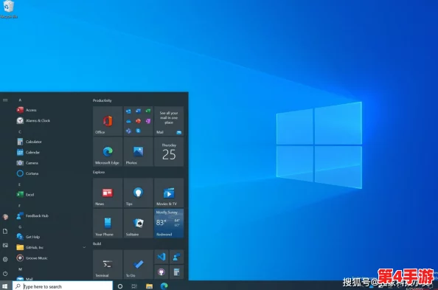Open Word from the Office apps tile
This screenshot has height=290, width=438.
click(139, 111)
